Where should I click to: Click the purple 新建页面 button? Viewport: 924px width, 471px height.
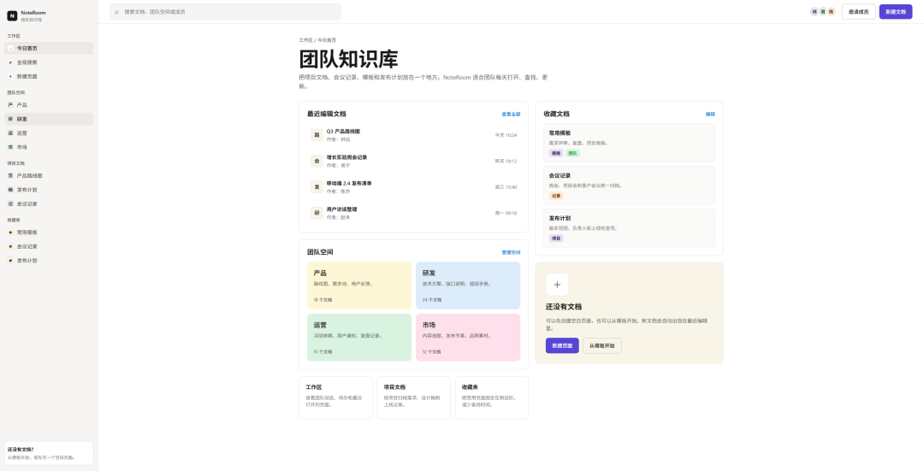point(562,345)
